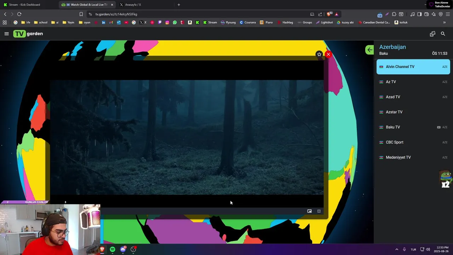The image size is (453, 255).
Task: Close the video player with red X
Action: point(328,54)
